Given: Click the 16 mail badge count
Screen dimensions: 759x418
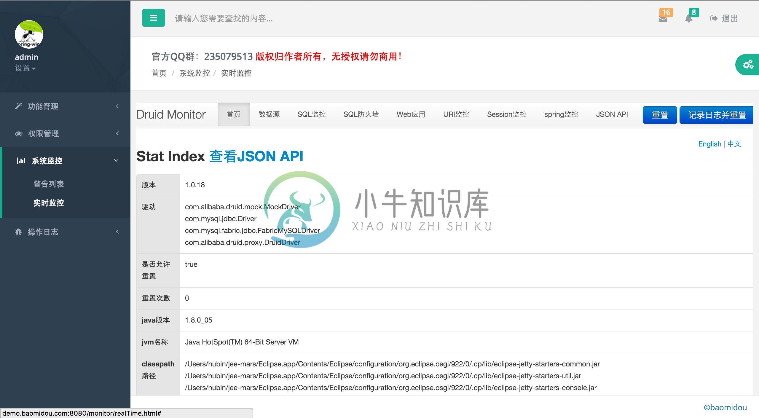Looking at the screenshot, I should [666, 12].
